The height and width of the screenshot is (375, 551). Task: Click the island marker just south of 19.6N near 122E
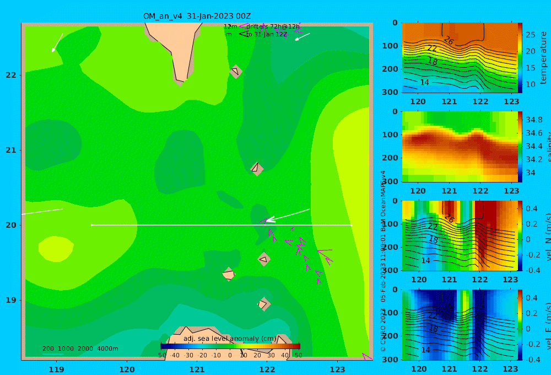[264, 259]
